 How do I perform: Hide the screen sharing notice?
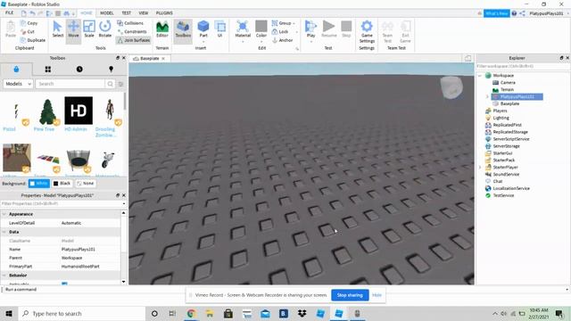tap(377, 295)
